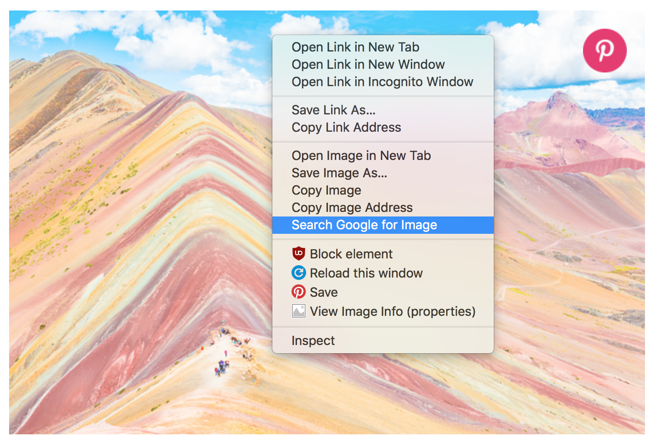Open View Image Info properties

392,311
